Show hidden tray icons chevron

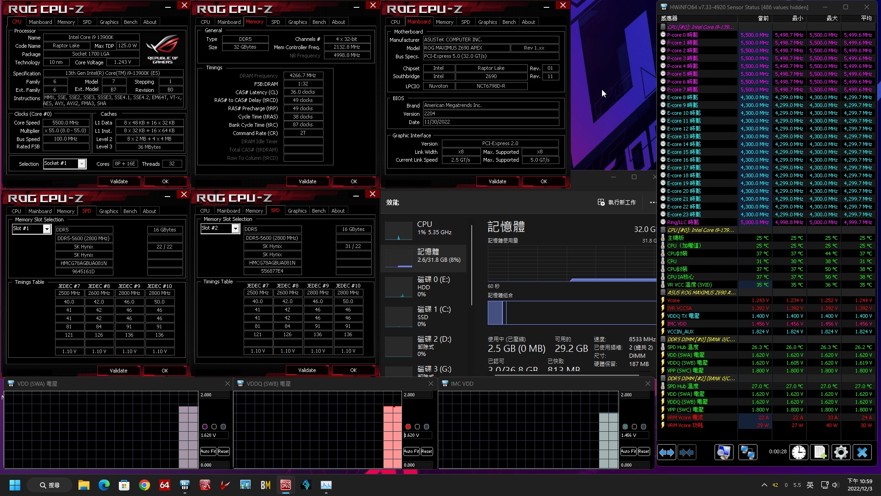point(764,485)
